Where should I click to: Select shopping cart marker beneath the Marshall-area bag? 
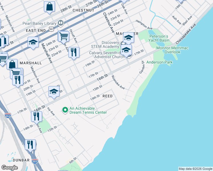pyautogui.click(x=16, y=74)
